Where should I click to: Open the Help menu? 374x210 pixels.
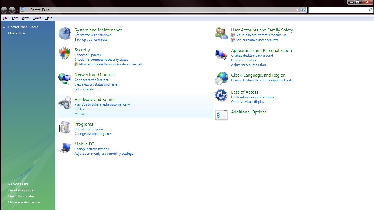pyautogui.click(x=49, y=18)
